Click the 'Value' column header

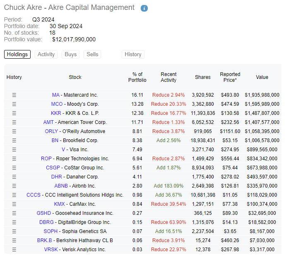262,77
